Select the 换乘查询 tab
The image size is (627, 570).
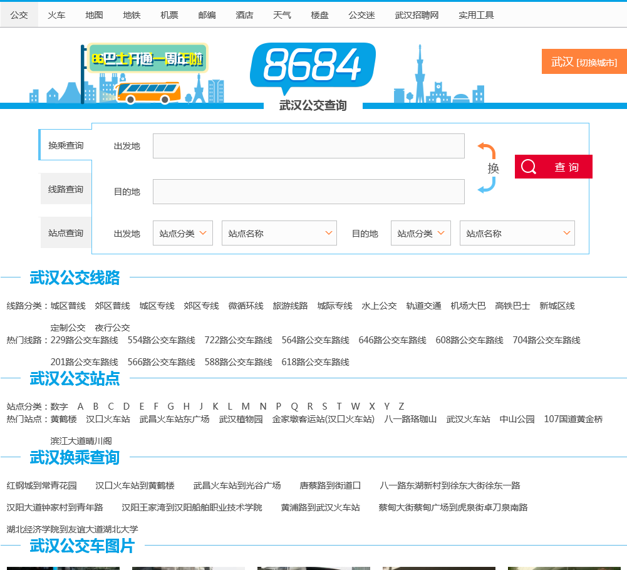click(66, 145)
